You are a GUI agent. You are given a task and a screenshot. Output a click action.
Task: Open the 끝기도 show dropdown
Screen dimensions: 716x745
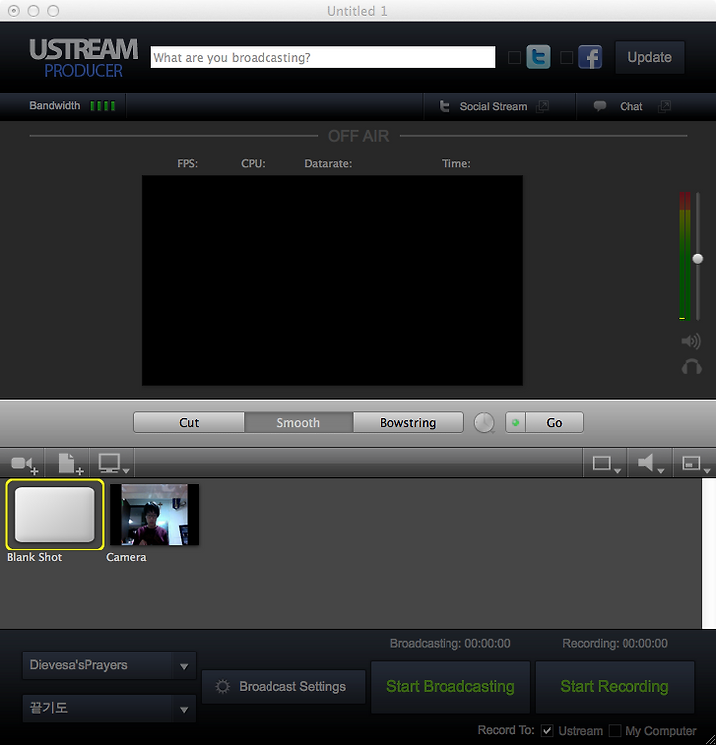(x=108, y=708)
